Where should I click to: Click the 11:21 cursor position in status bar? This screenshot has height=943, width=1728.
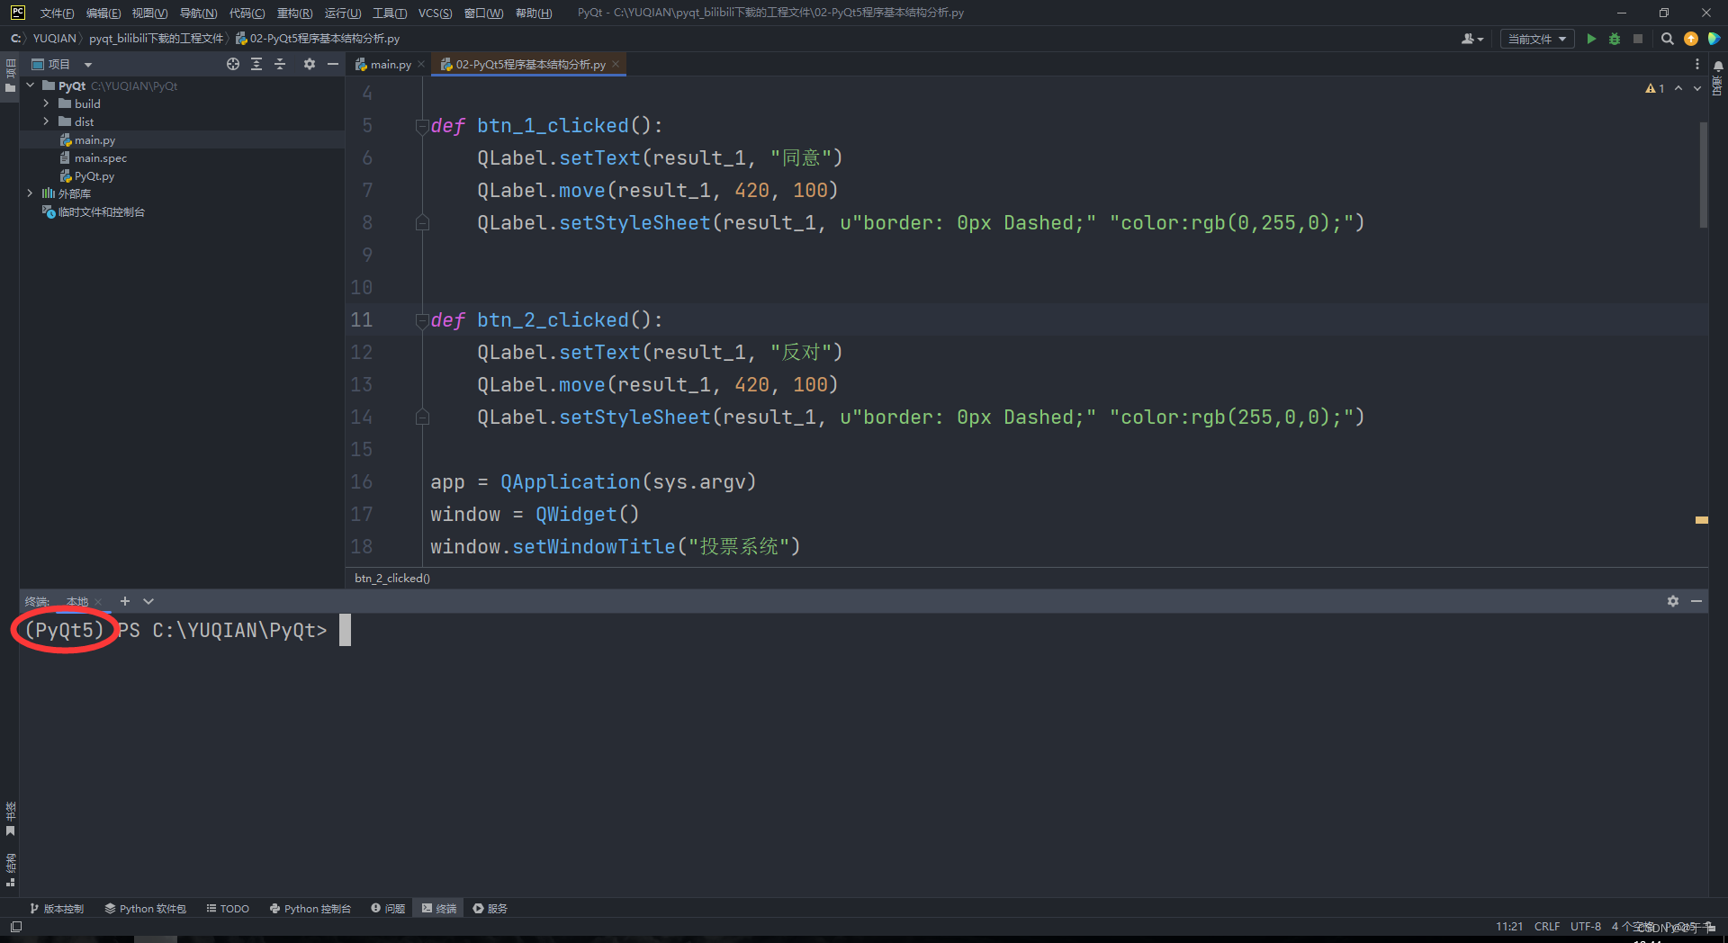click(x=1509, y=927)
